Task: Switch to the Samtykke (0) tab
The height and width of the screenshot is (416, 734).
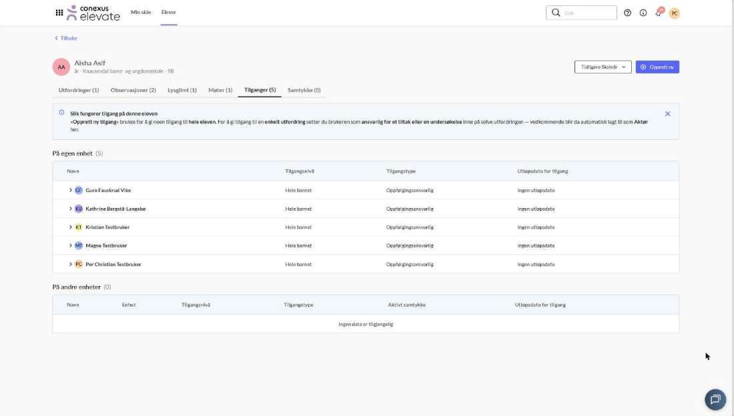Action: click(x=304, y=90)
